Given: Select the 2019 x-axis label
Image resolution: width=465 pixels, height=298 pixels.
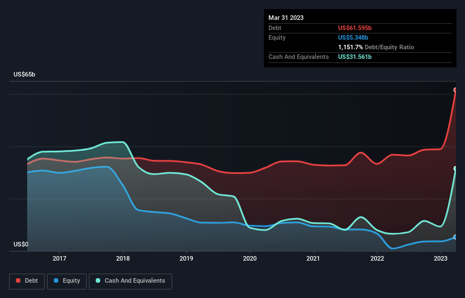Looking at the screenshot, I should tap(186, 258).
